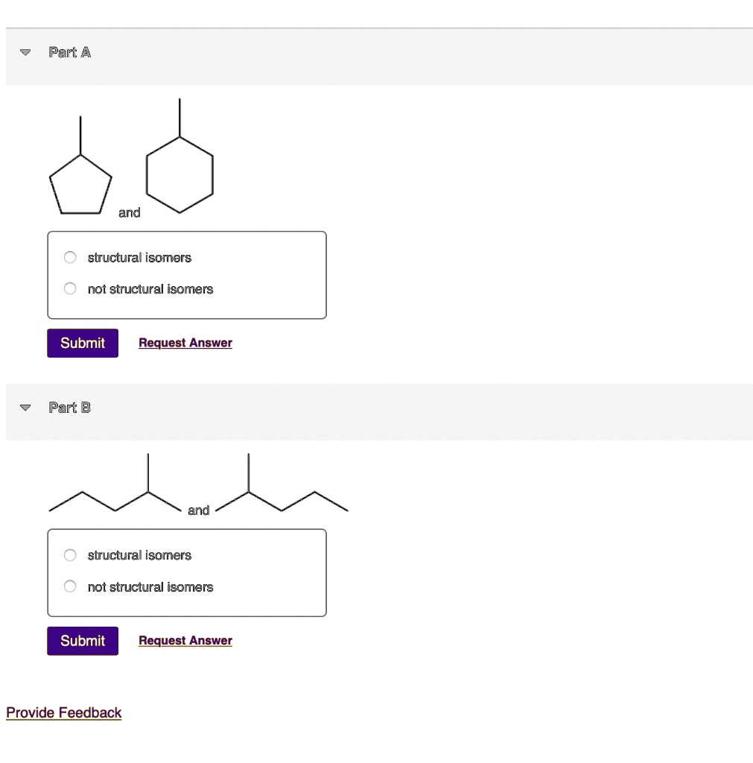Click inside Part A's answer option box
Viewport: 753px width, 763px height.
[186, 274]
